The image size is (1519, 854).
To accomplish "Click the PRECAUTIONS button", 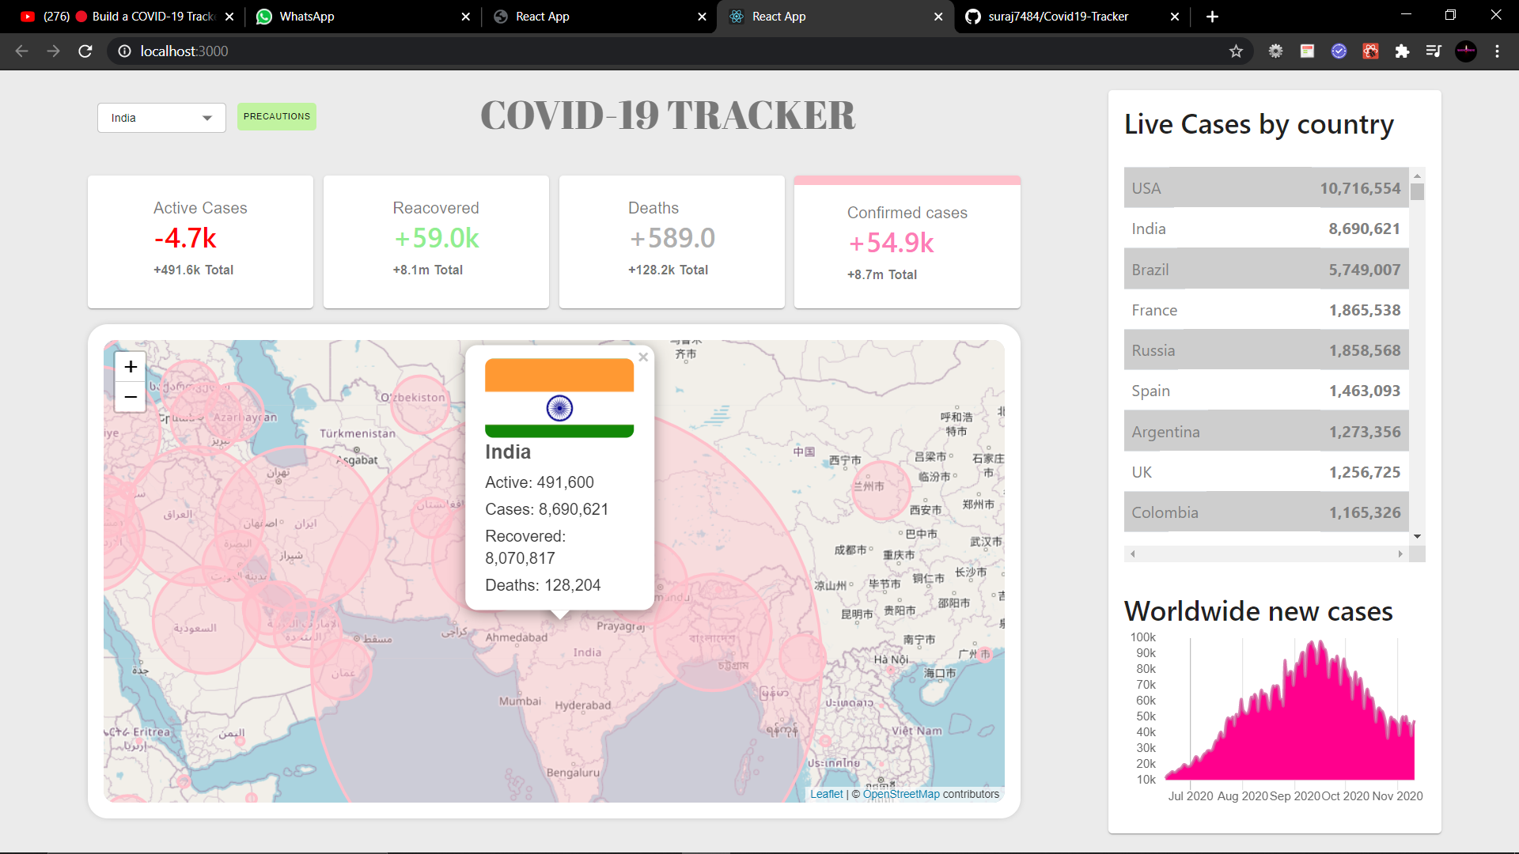I will [277, 116].
